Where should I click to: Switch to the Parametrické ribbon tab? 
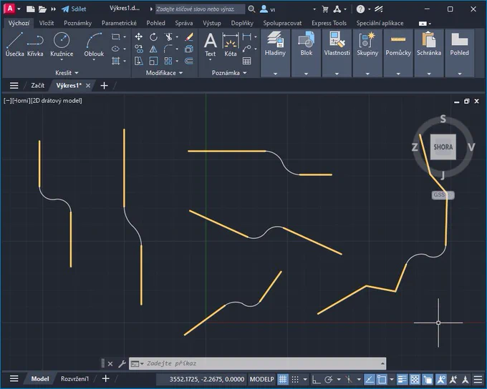pyautogui.click(x=119, y=23)
